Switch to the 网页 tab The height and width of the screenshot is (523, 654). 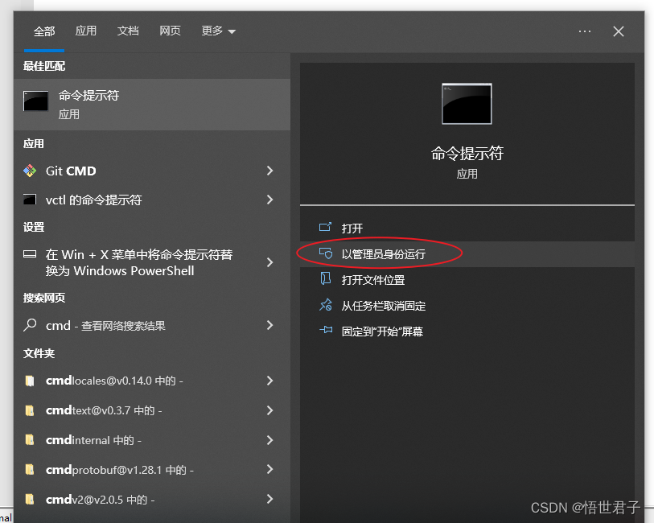tap(171, 31)
